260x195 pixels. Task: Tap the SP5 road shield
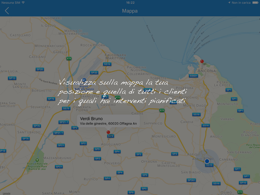[x=144, y=188]
